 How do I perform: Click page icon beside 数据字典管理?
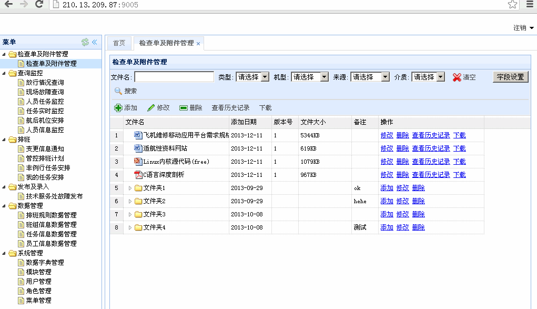21,262
